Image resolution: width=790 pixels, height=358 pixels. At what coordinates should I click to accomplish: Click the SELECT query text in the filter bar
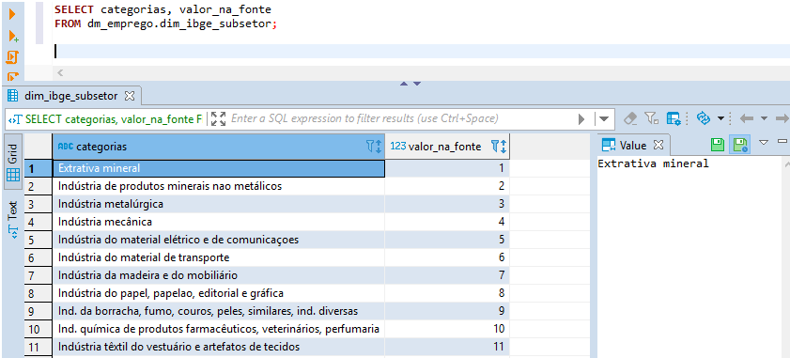coord(114,119)
